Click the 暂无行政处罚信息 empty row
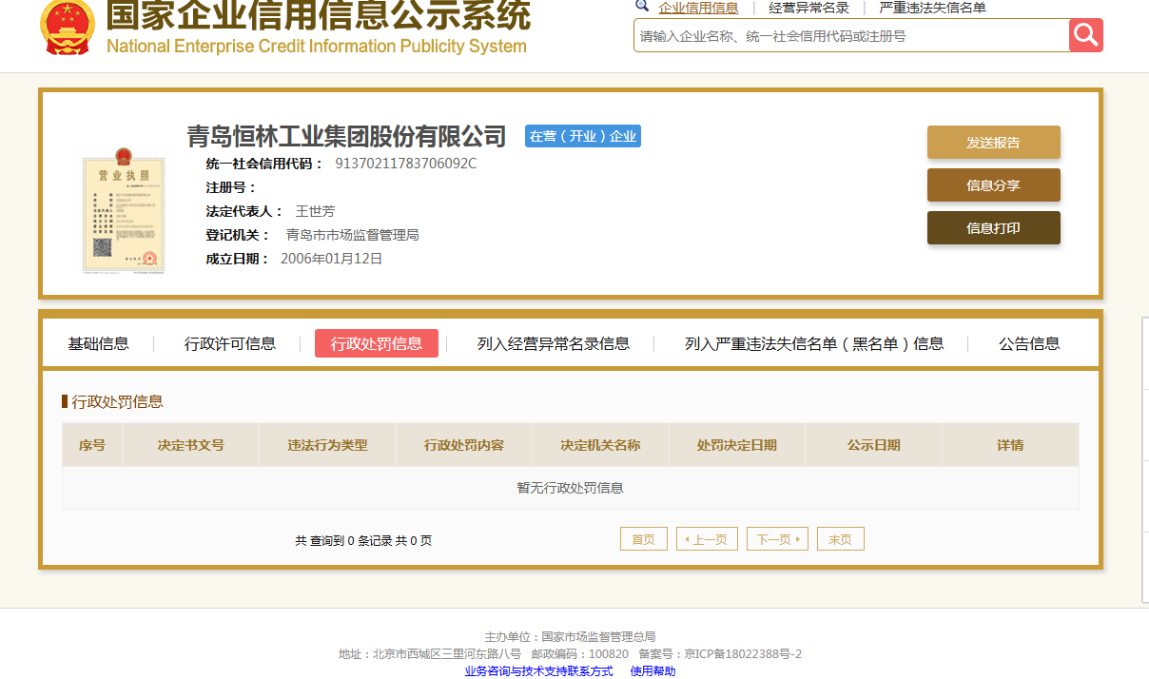 pyautogui.click(x=571, y=488)
